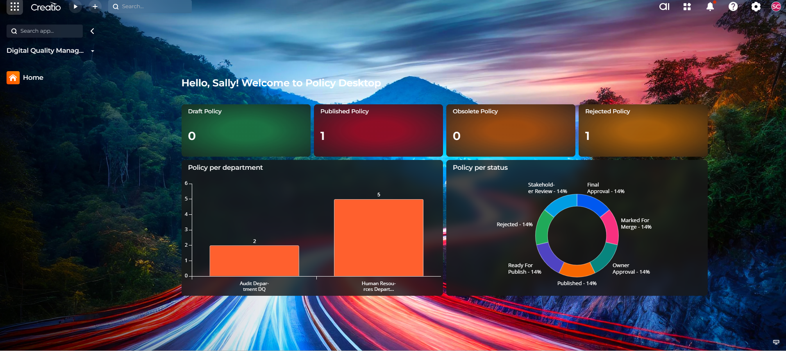786x351 pixels.
Task: Open the Draft Policy metric tile
Action: (x=246, y=130)
